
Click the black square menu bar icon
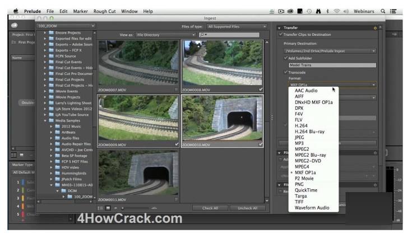(300, 11)
